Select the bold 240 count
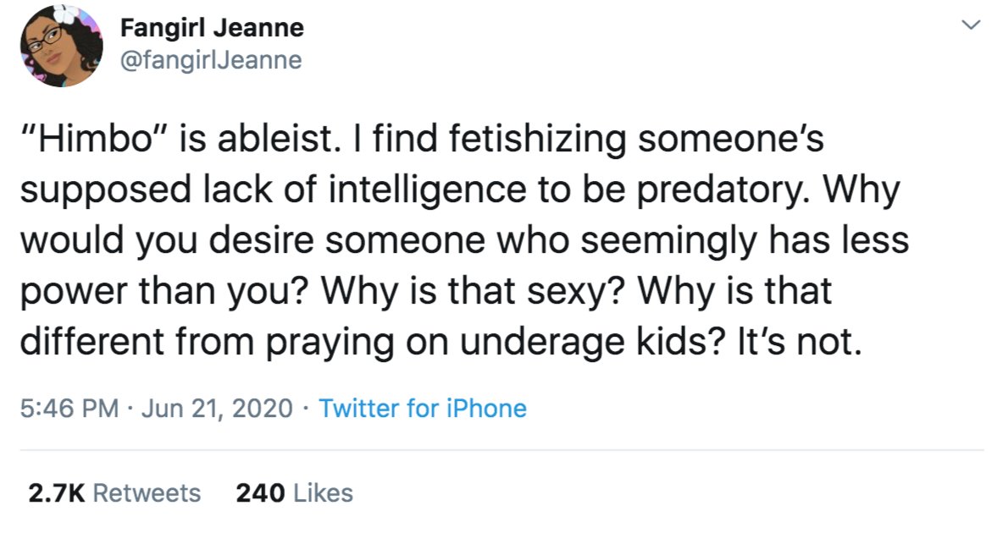1003x533 pixels. (x=260, y=492)
